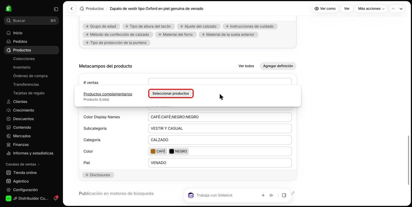
Task: Go back using the back arrow button
Action: (x=72, y=9)
